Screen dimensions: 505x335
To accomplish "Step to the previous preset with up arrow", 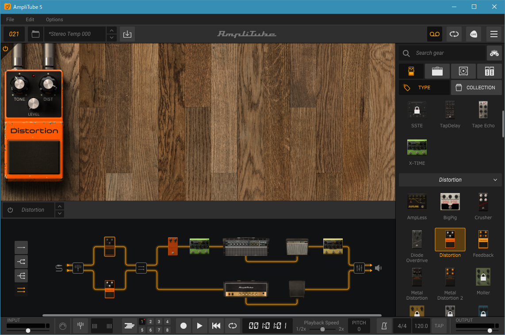I will 111,30.
